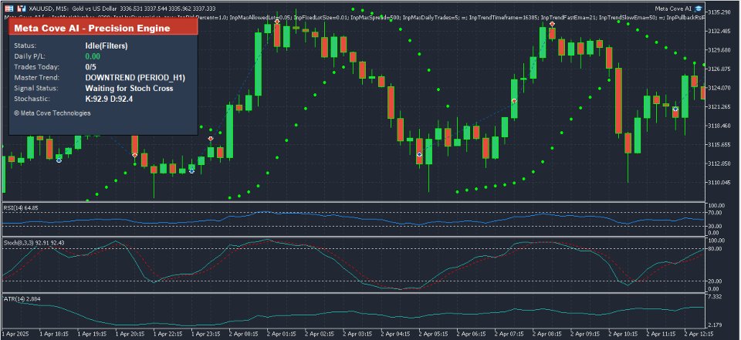
Task: Click the 3135.290 price scale label
Action: (x=719, y=12)
